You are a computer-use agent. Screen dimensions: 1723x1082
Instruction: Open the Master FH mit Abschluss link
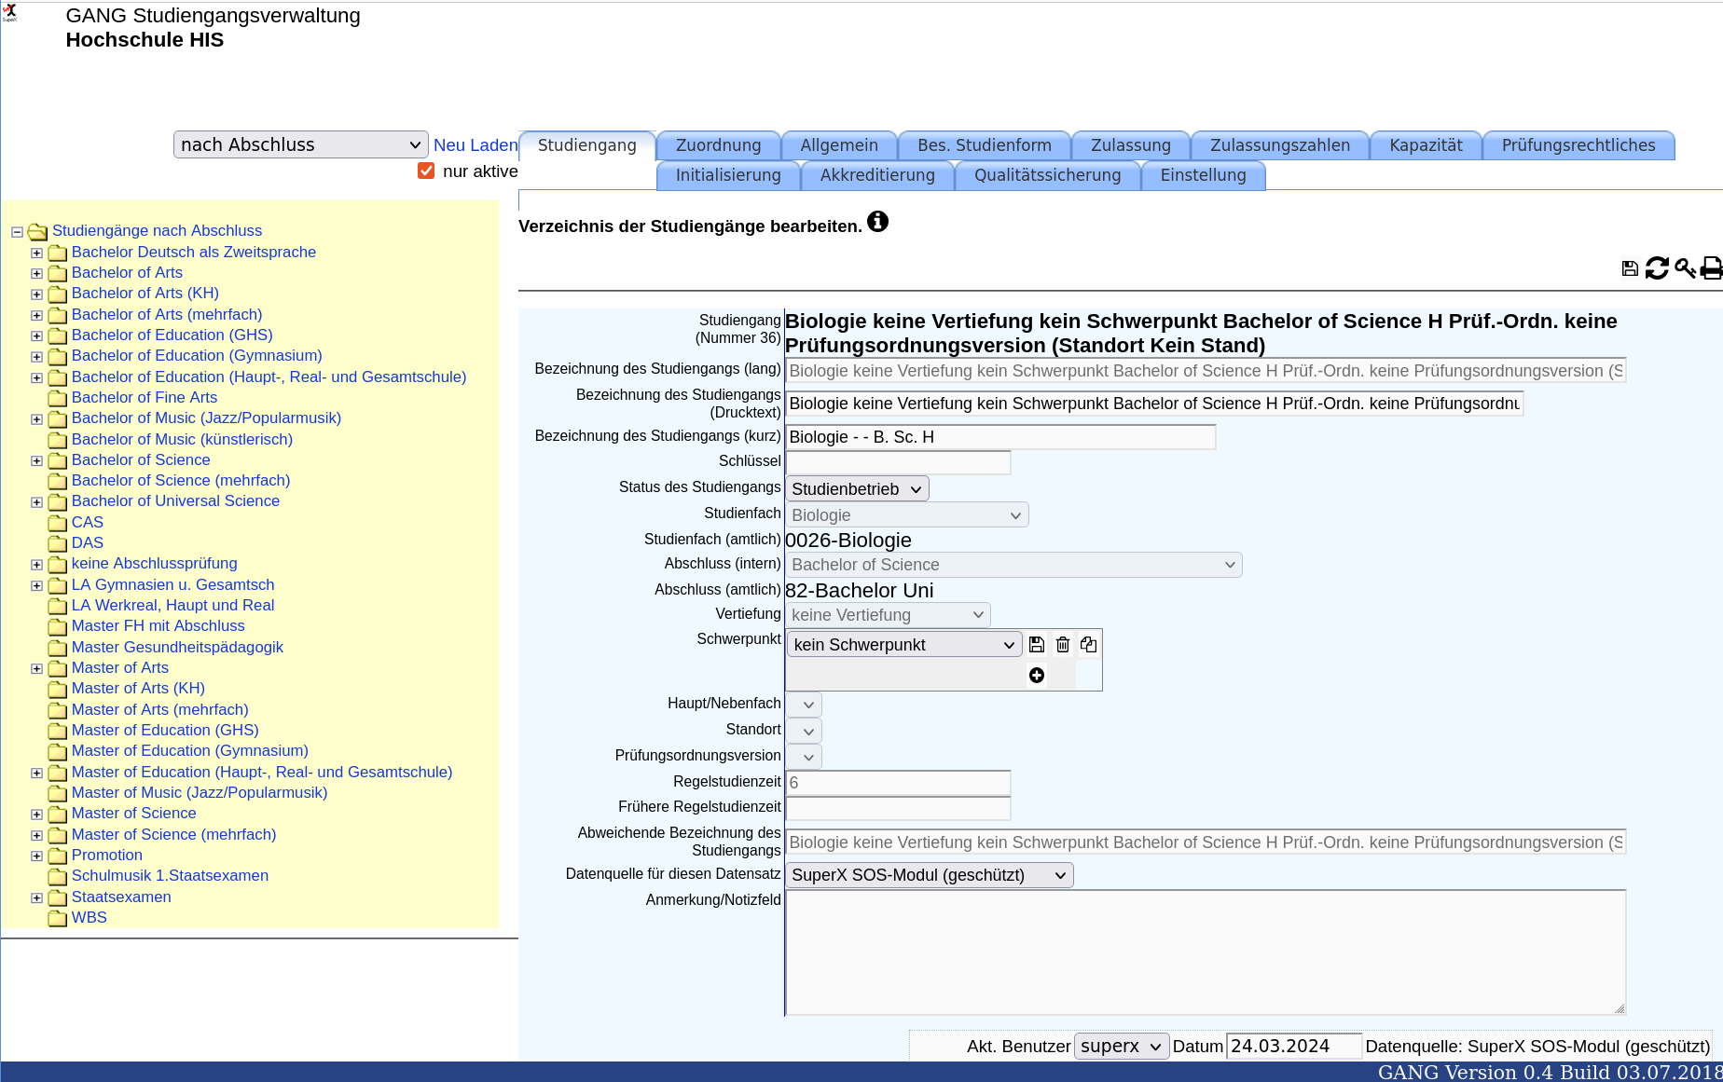tap(159, 626)
